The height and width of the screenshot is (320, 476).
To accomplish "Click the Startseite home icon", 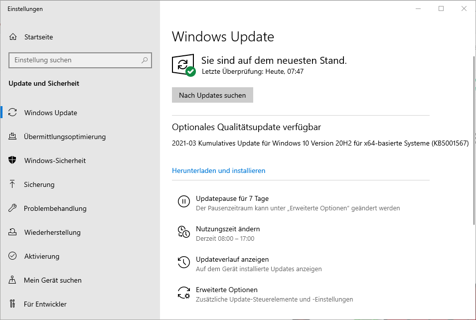I will pos(13,37).
